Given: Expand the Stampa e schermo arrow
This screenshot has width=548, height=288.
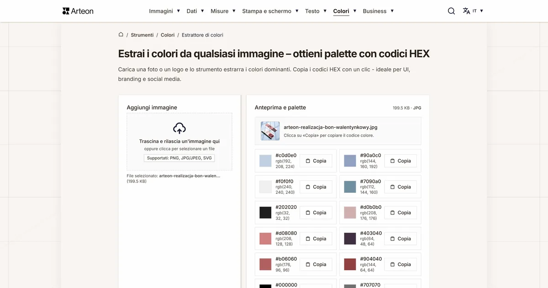Looking at the screenshot, I should [297, 11].
